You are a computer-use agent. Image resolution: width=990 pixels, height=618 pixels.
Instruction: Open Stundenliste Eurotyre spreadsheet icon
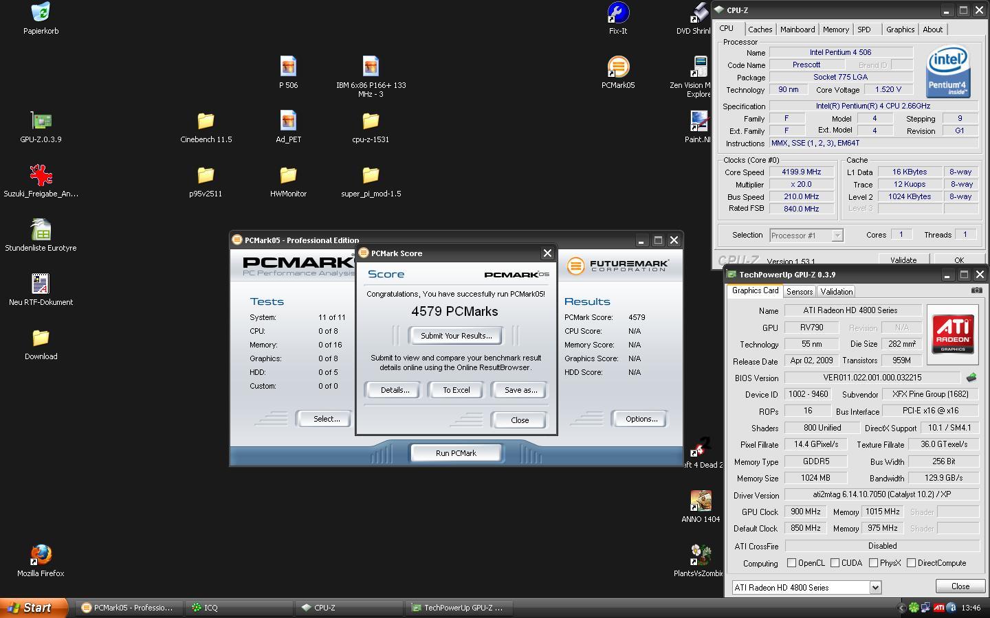click(41, 235)
